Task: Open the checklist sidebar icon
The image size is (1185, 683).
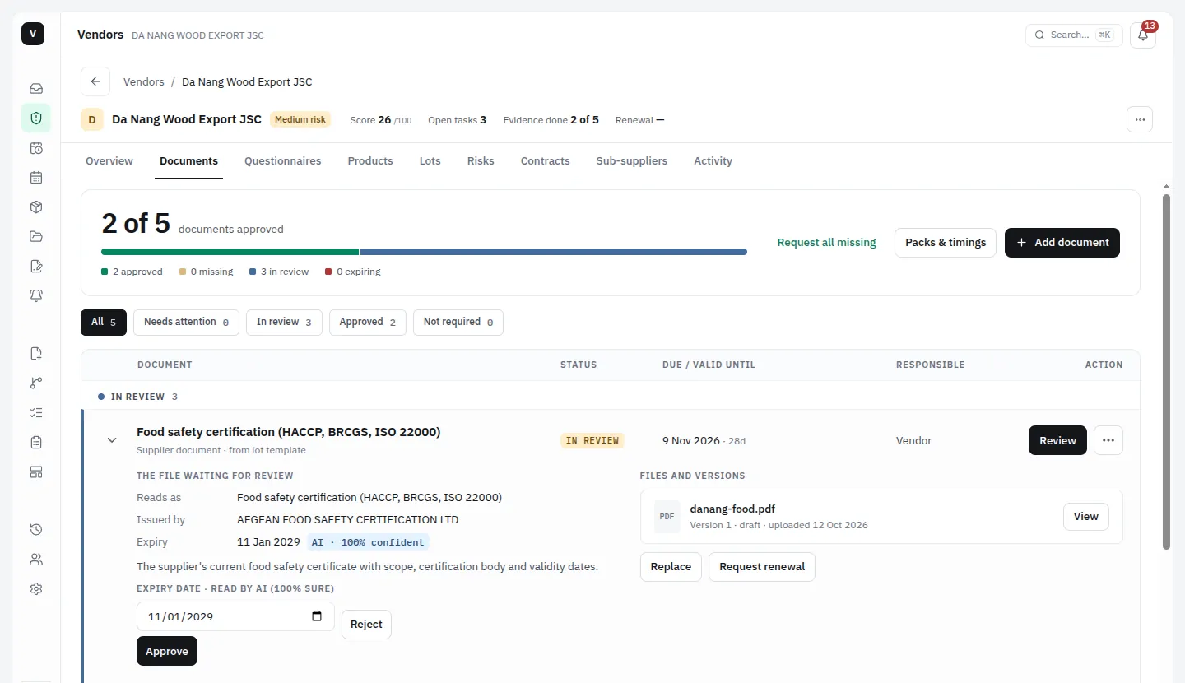Action: pos(36,413)
